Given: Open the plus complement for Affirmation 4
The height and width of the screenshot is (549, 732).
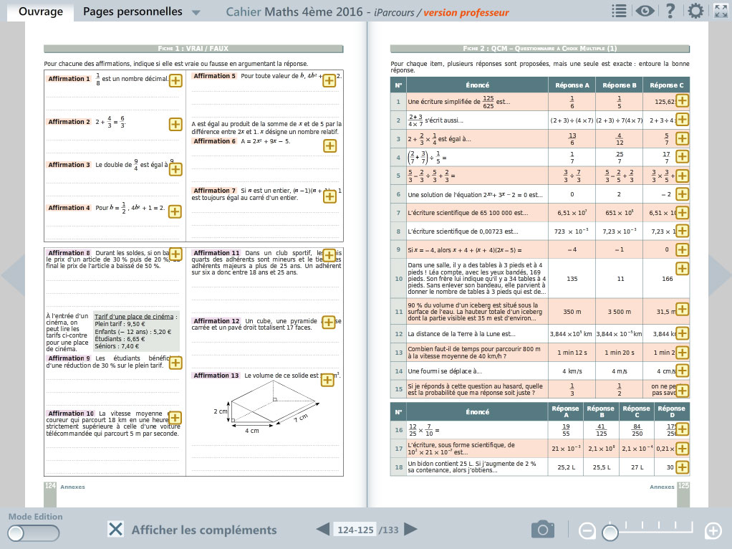Looking at the screenshot, I should point(175,211).
